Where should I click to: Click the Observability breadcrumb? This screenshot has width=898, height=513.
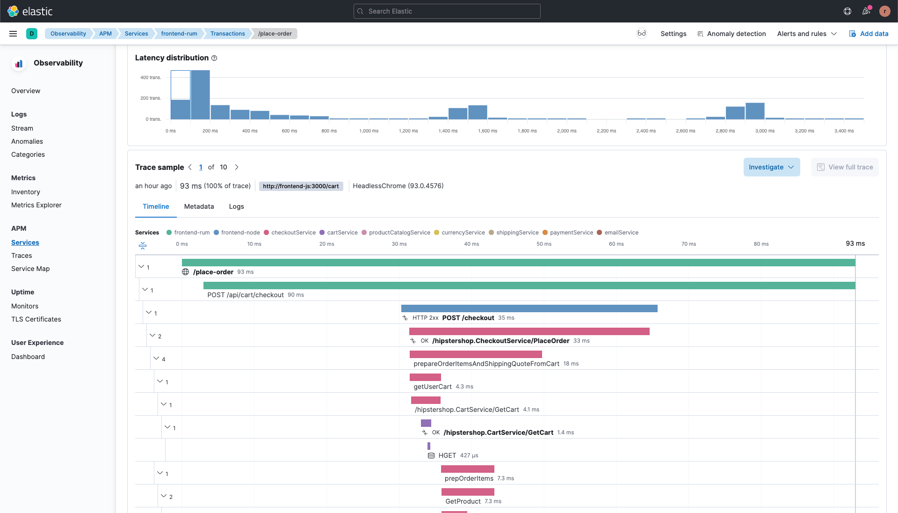point(68,34)
